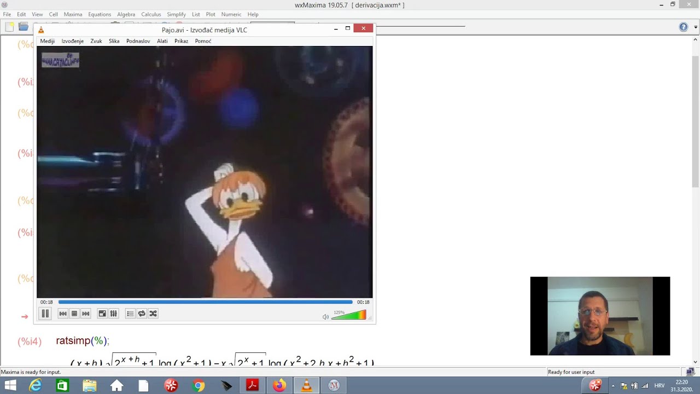Open the Prikaz menu in VLC
Image resolution: width=700 pixels, height=394 pixels.
click(182, 41)
